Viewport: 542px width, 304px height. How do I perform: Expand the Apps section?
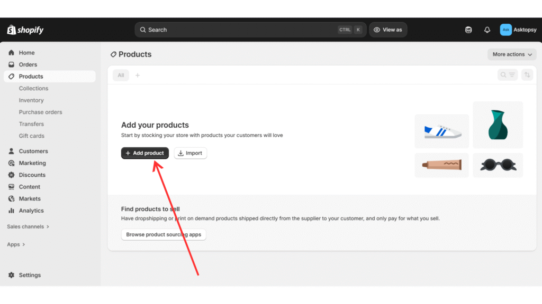click(16, 244)
